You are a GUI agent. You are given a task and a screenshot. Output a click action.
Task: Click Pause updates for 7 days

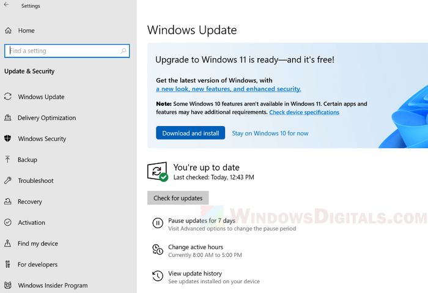[201, 220]
